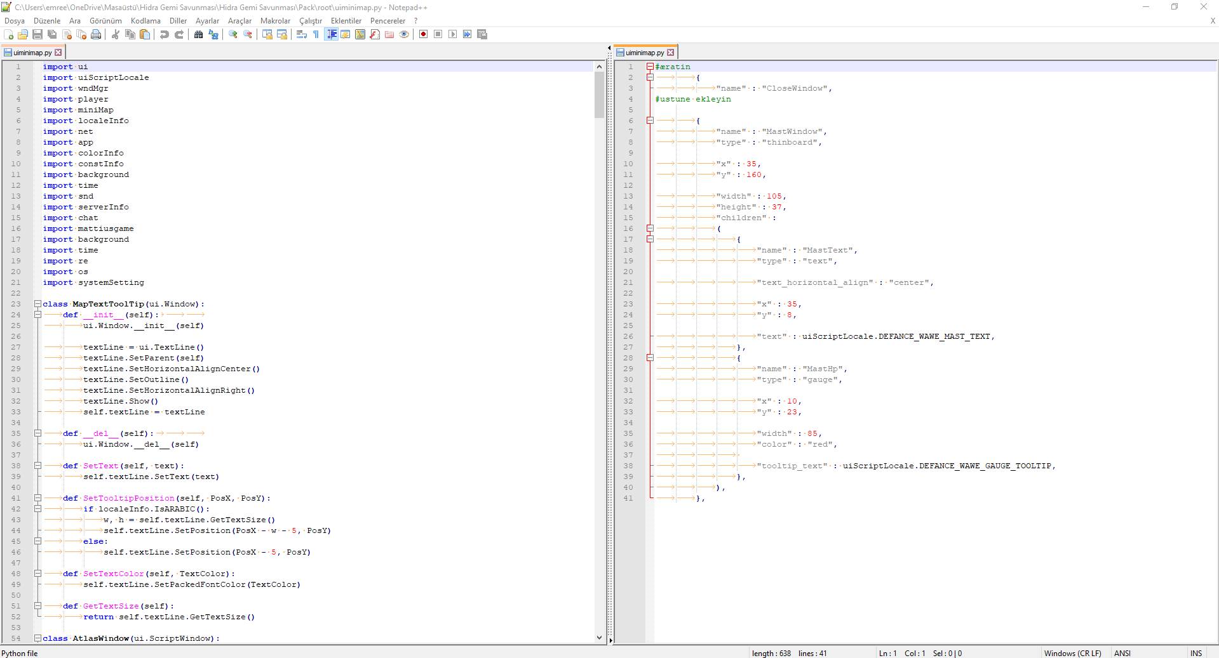The width and height of the screenshot is (1219, 658).
Task: Click the Print toolbar icon
Action: point(96,34)
